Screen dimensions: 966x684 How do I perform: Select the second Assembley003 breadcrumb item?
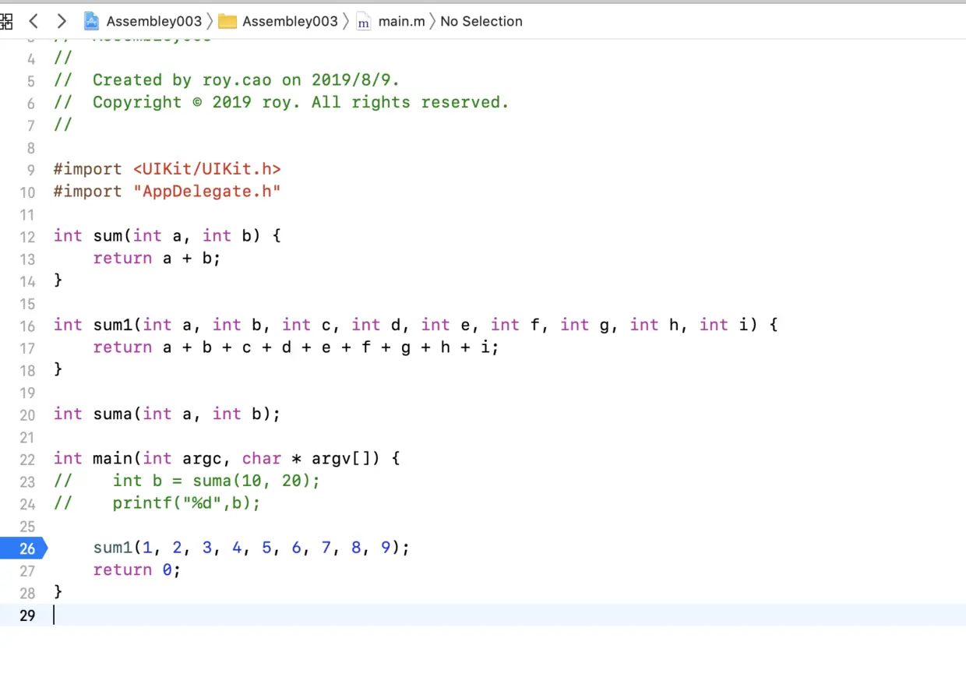290,21
